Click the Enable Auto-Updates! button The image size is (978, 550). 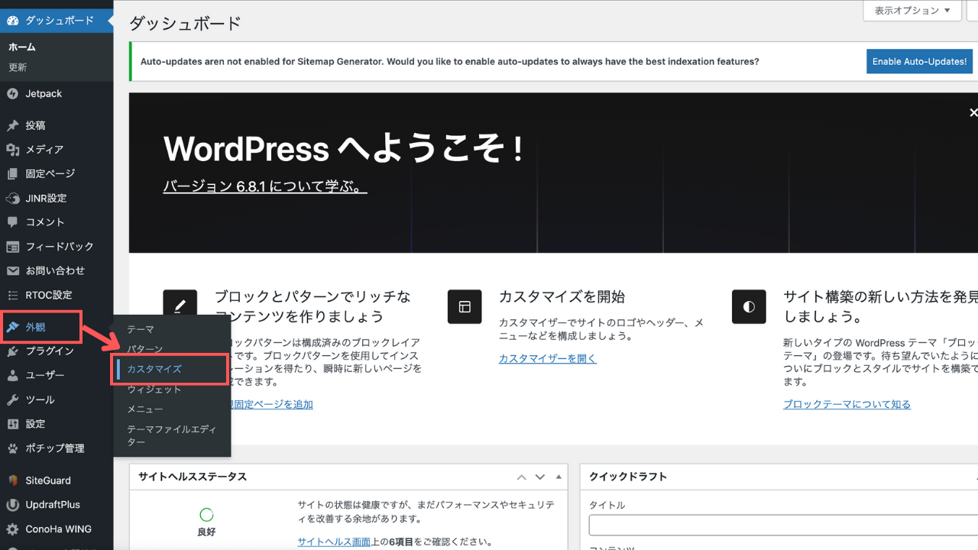919,62
